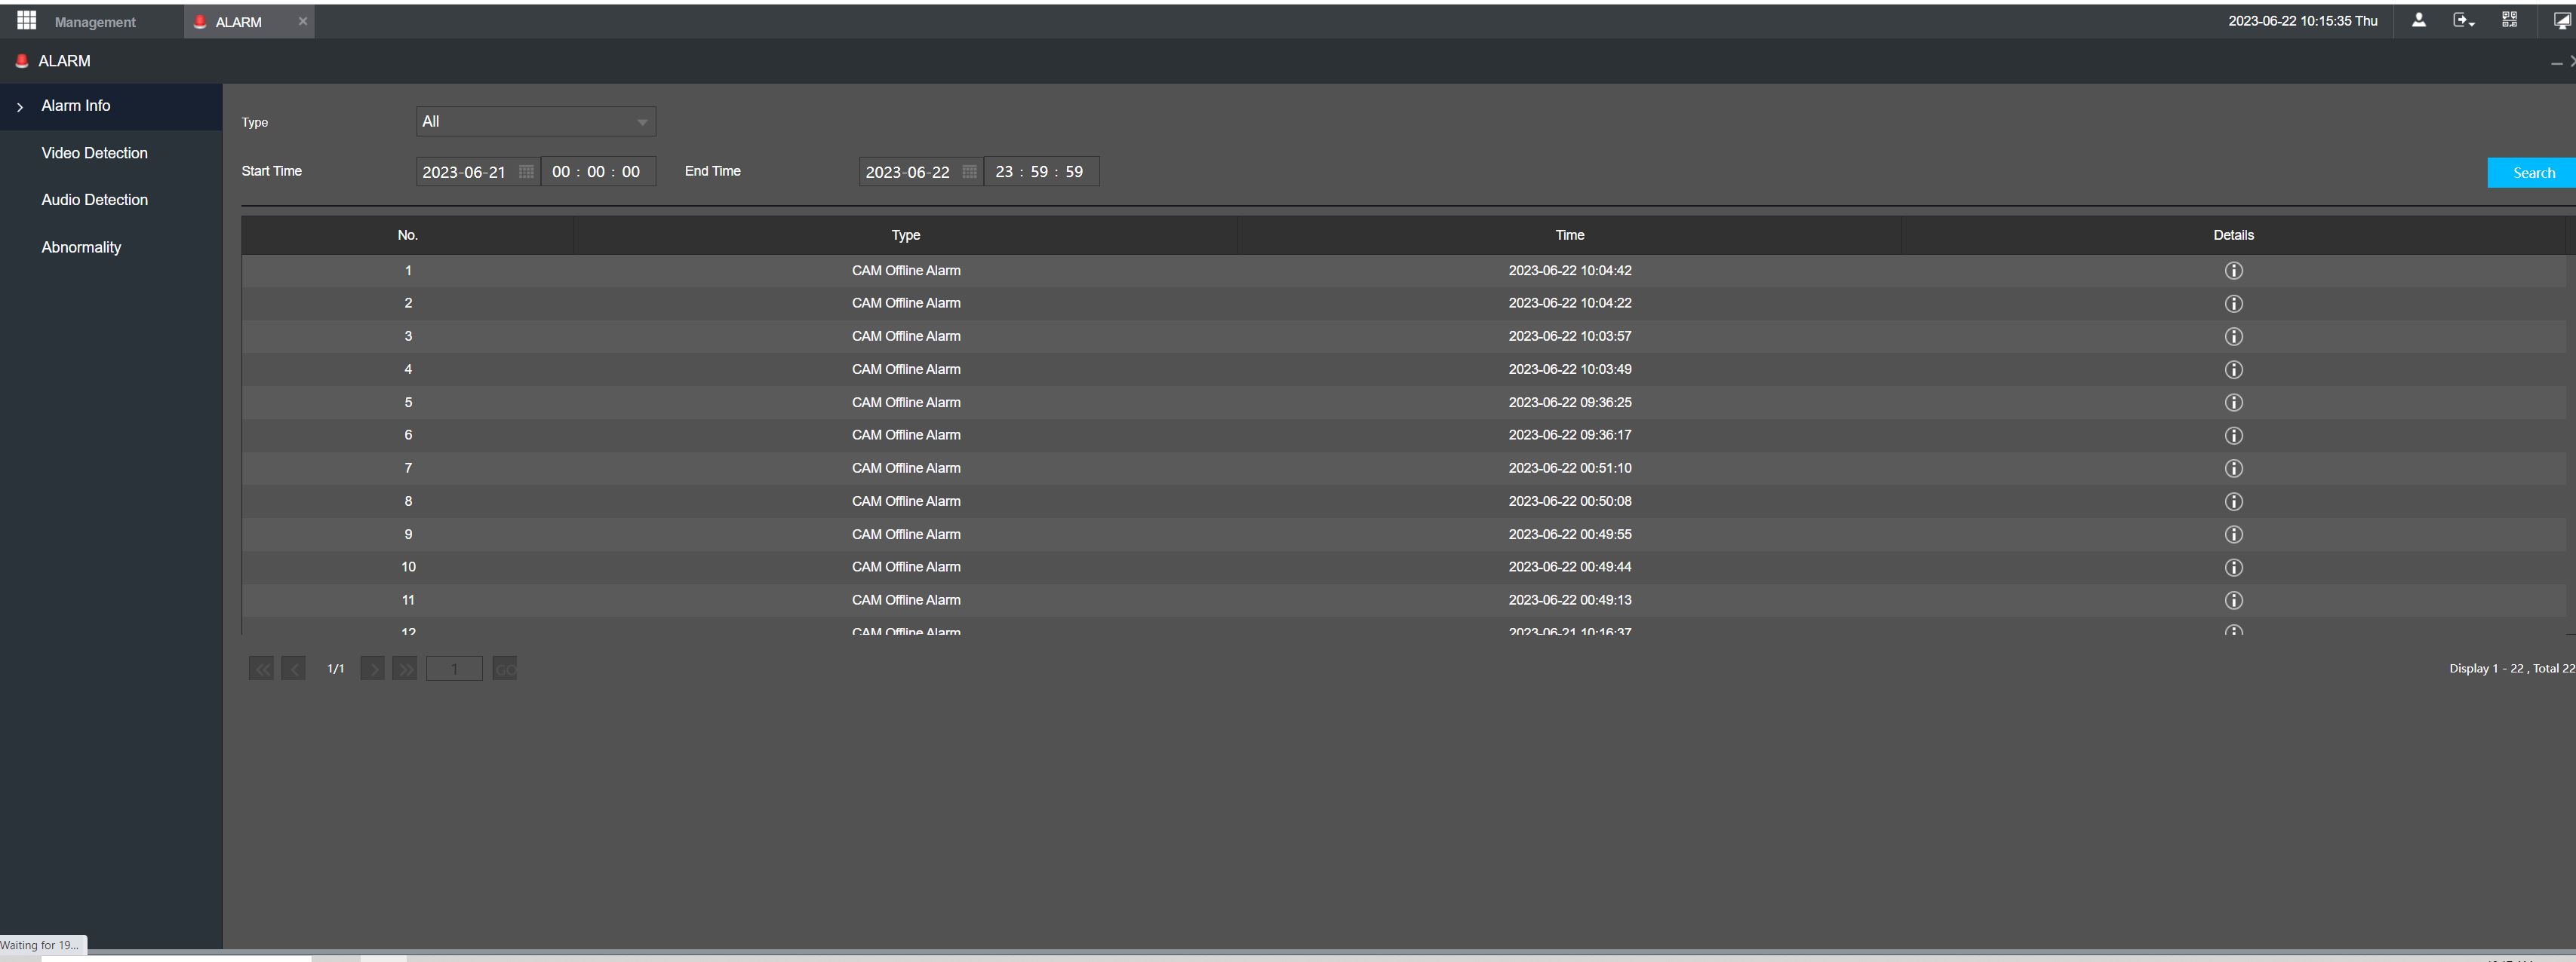The image size is (2576, 962).
Task: View details for alarm No. 11
Action: click(x=2233, y=600)
